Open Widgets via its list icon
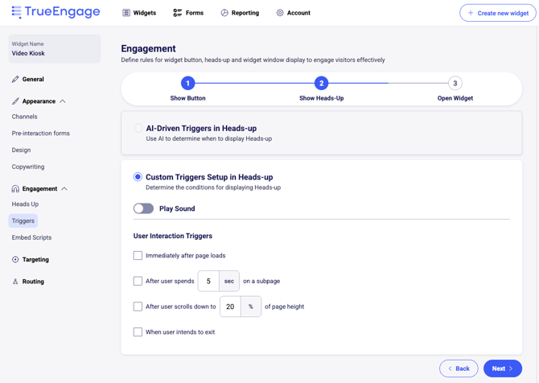 point(126,13)
